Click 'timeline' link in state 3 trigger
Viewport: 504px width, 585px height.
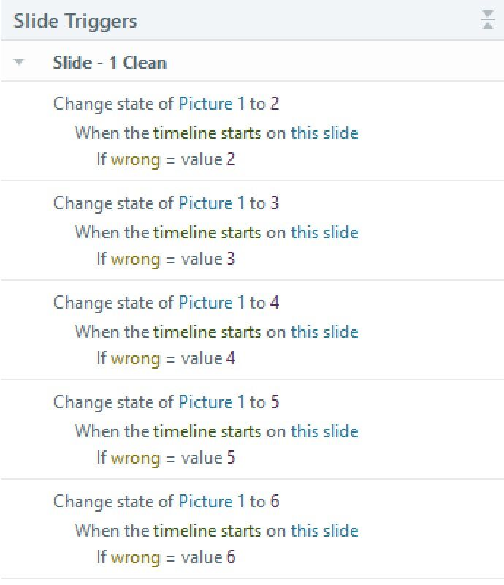(185, 233)
